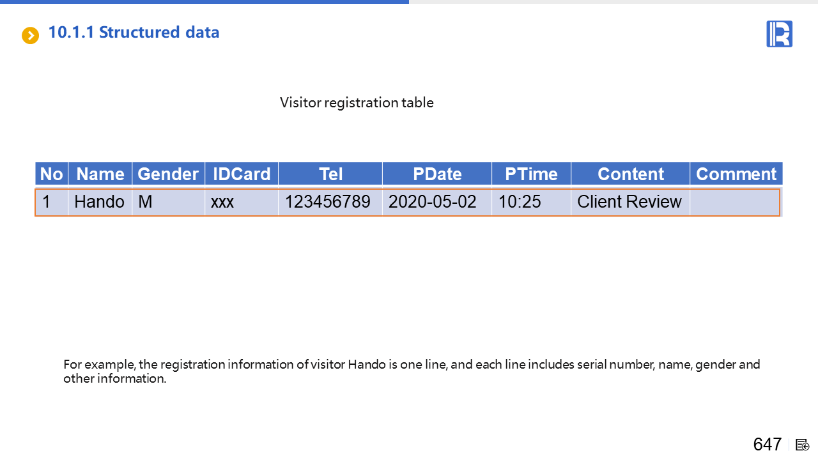Select the 'Content' column header
Viewport: 818px width, 460px height.
pos(630,174)
